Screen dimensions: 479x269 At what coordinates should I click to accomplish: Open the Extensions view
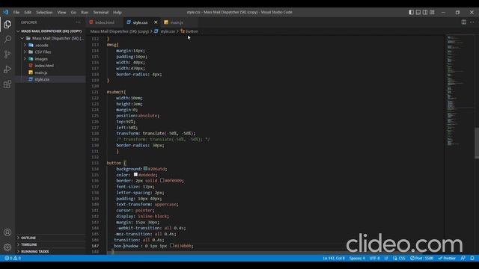[7, 84]
